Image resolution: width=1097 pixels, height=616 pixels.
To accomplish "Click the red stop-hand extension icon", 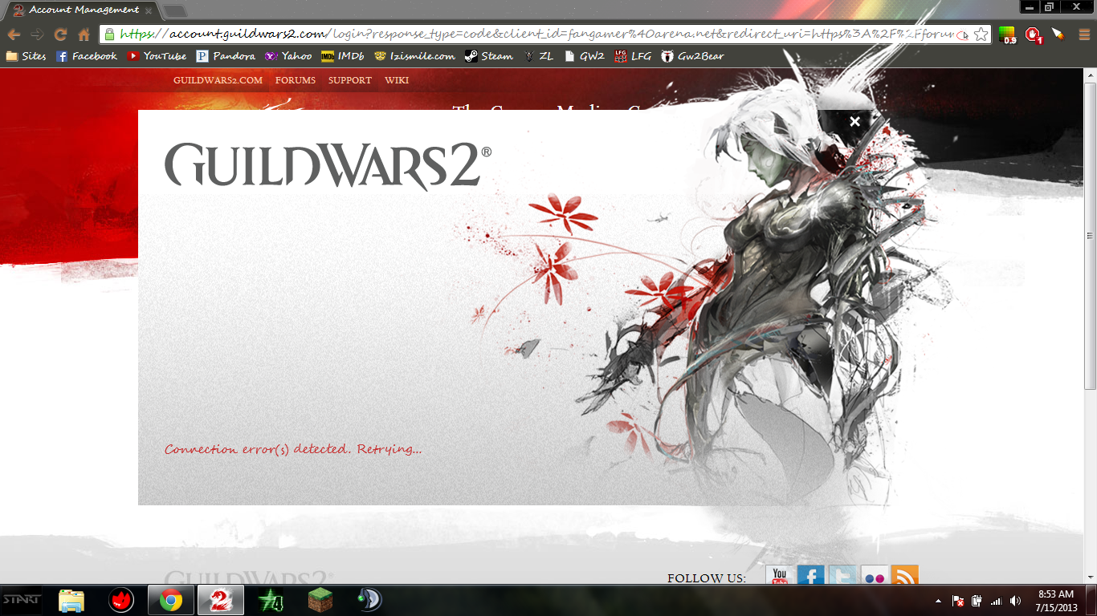I will 1033,35.
